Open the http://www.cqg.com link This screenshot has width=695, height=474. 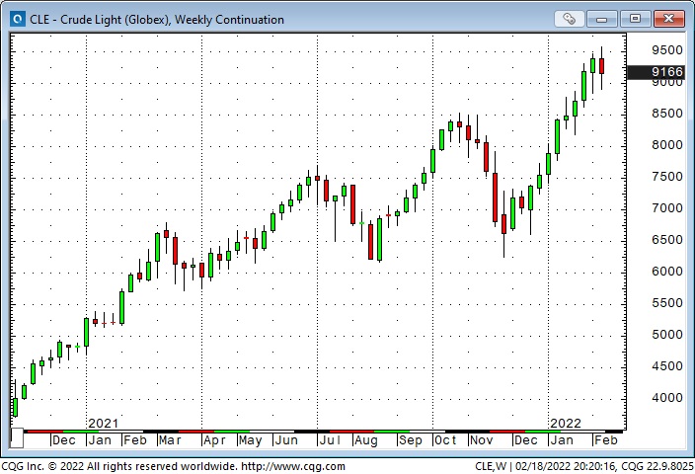293,466
